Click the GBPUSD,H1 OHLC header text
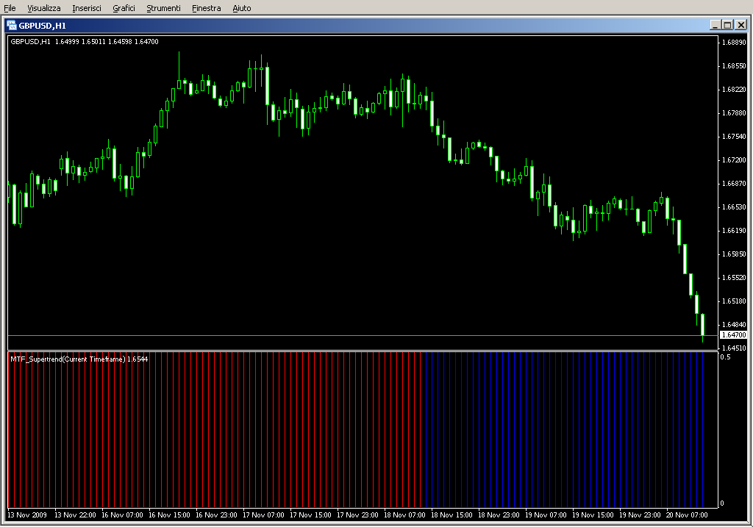 click(85, 42)
